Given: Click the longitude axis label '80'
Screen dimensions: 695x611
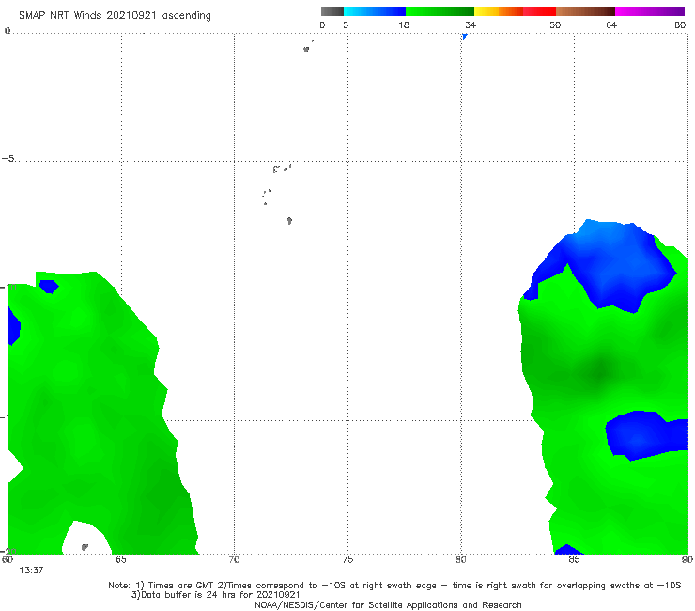Looking at the screenshot, I should coord(460,559).
